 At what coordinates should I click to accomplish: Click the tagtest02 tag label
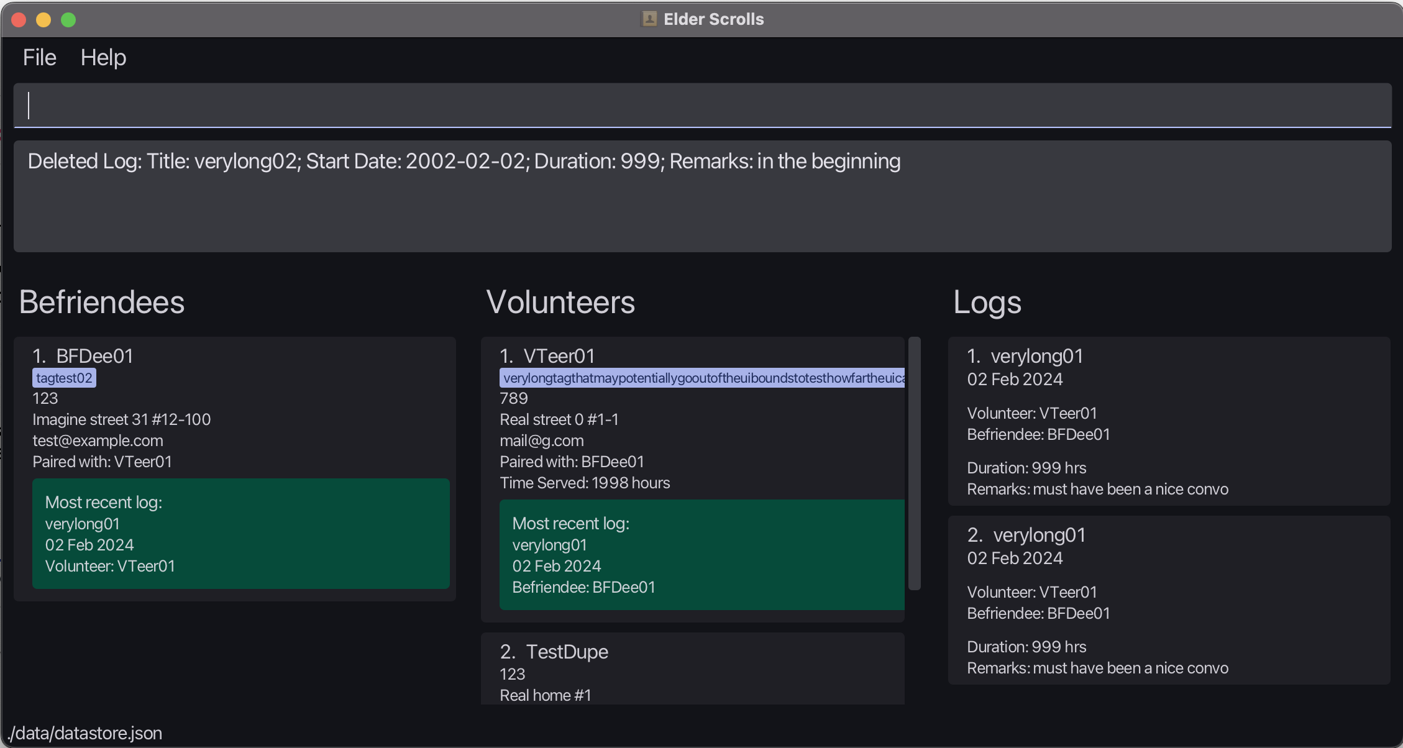tap(64, 378)
